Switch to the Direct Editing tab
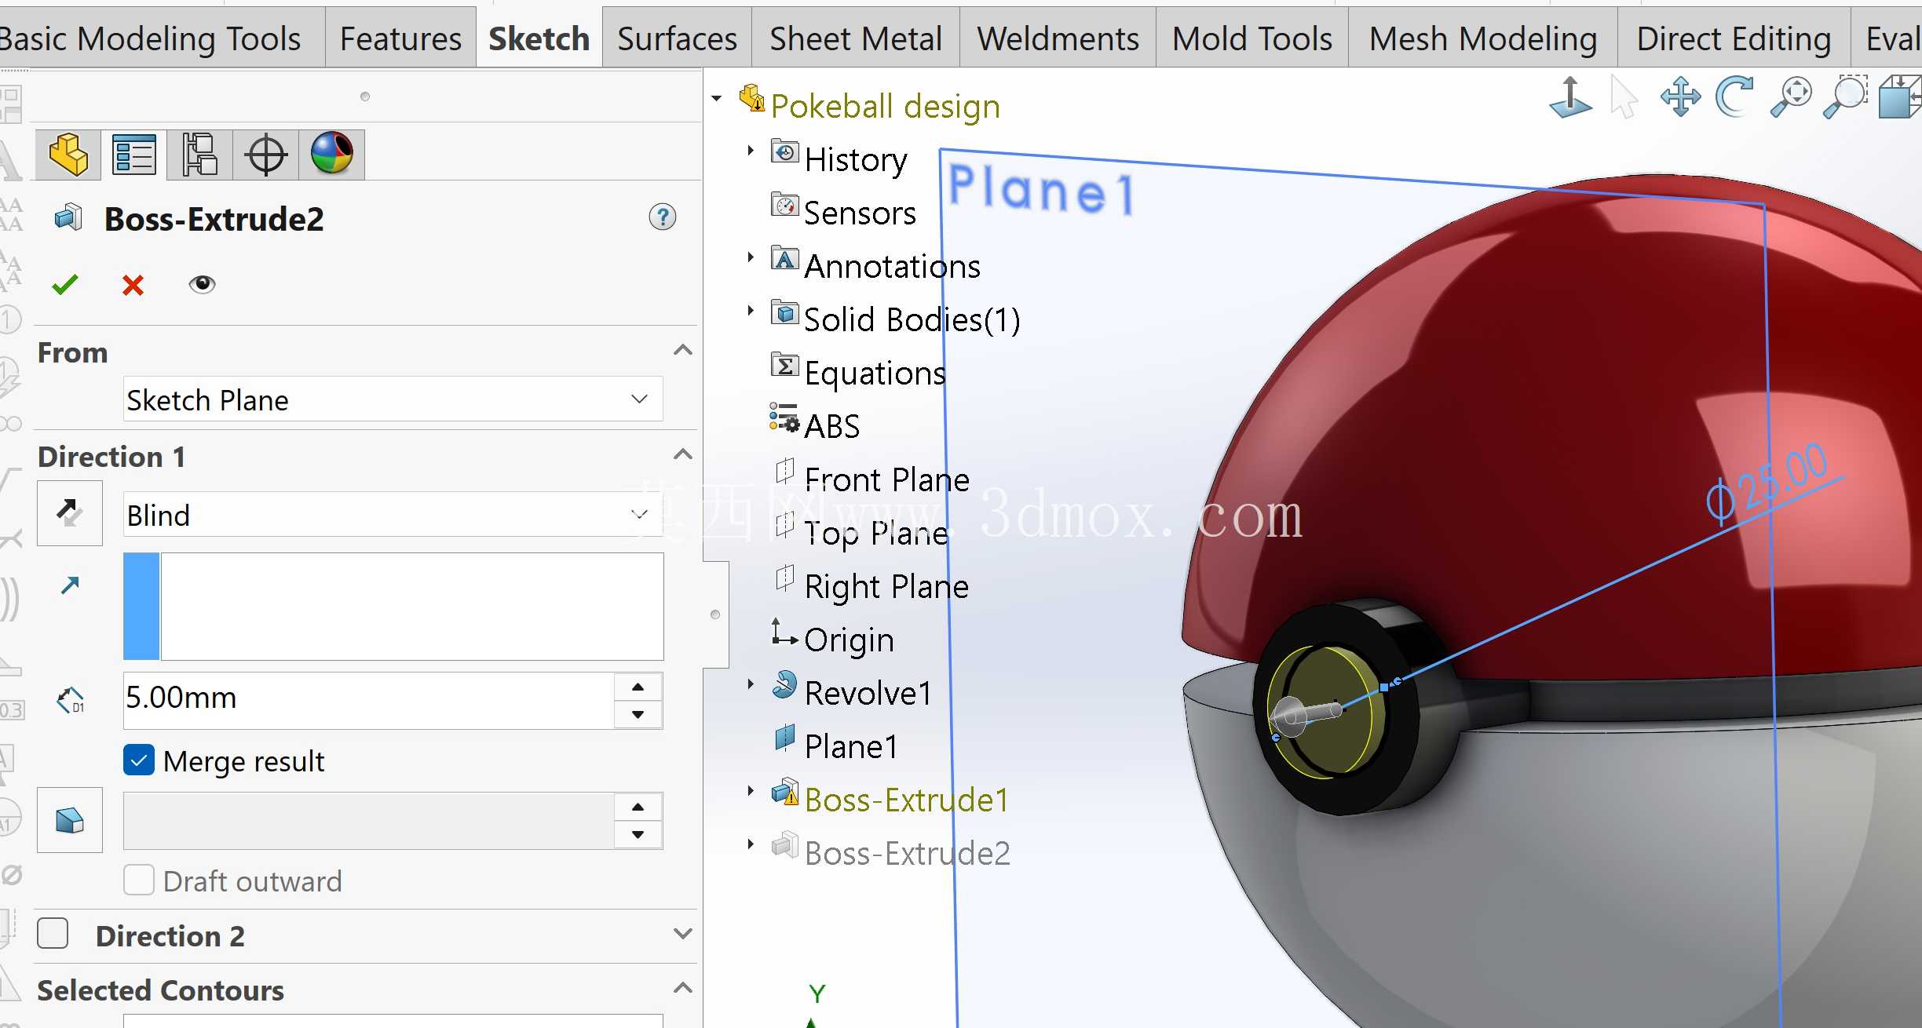 tap(1734, 38)
